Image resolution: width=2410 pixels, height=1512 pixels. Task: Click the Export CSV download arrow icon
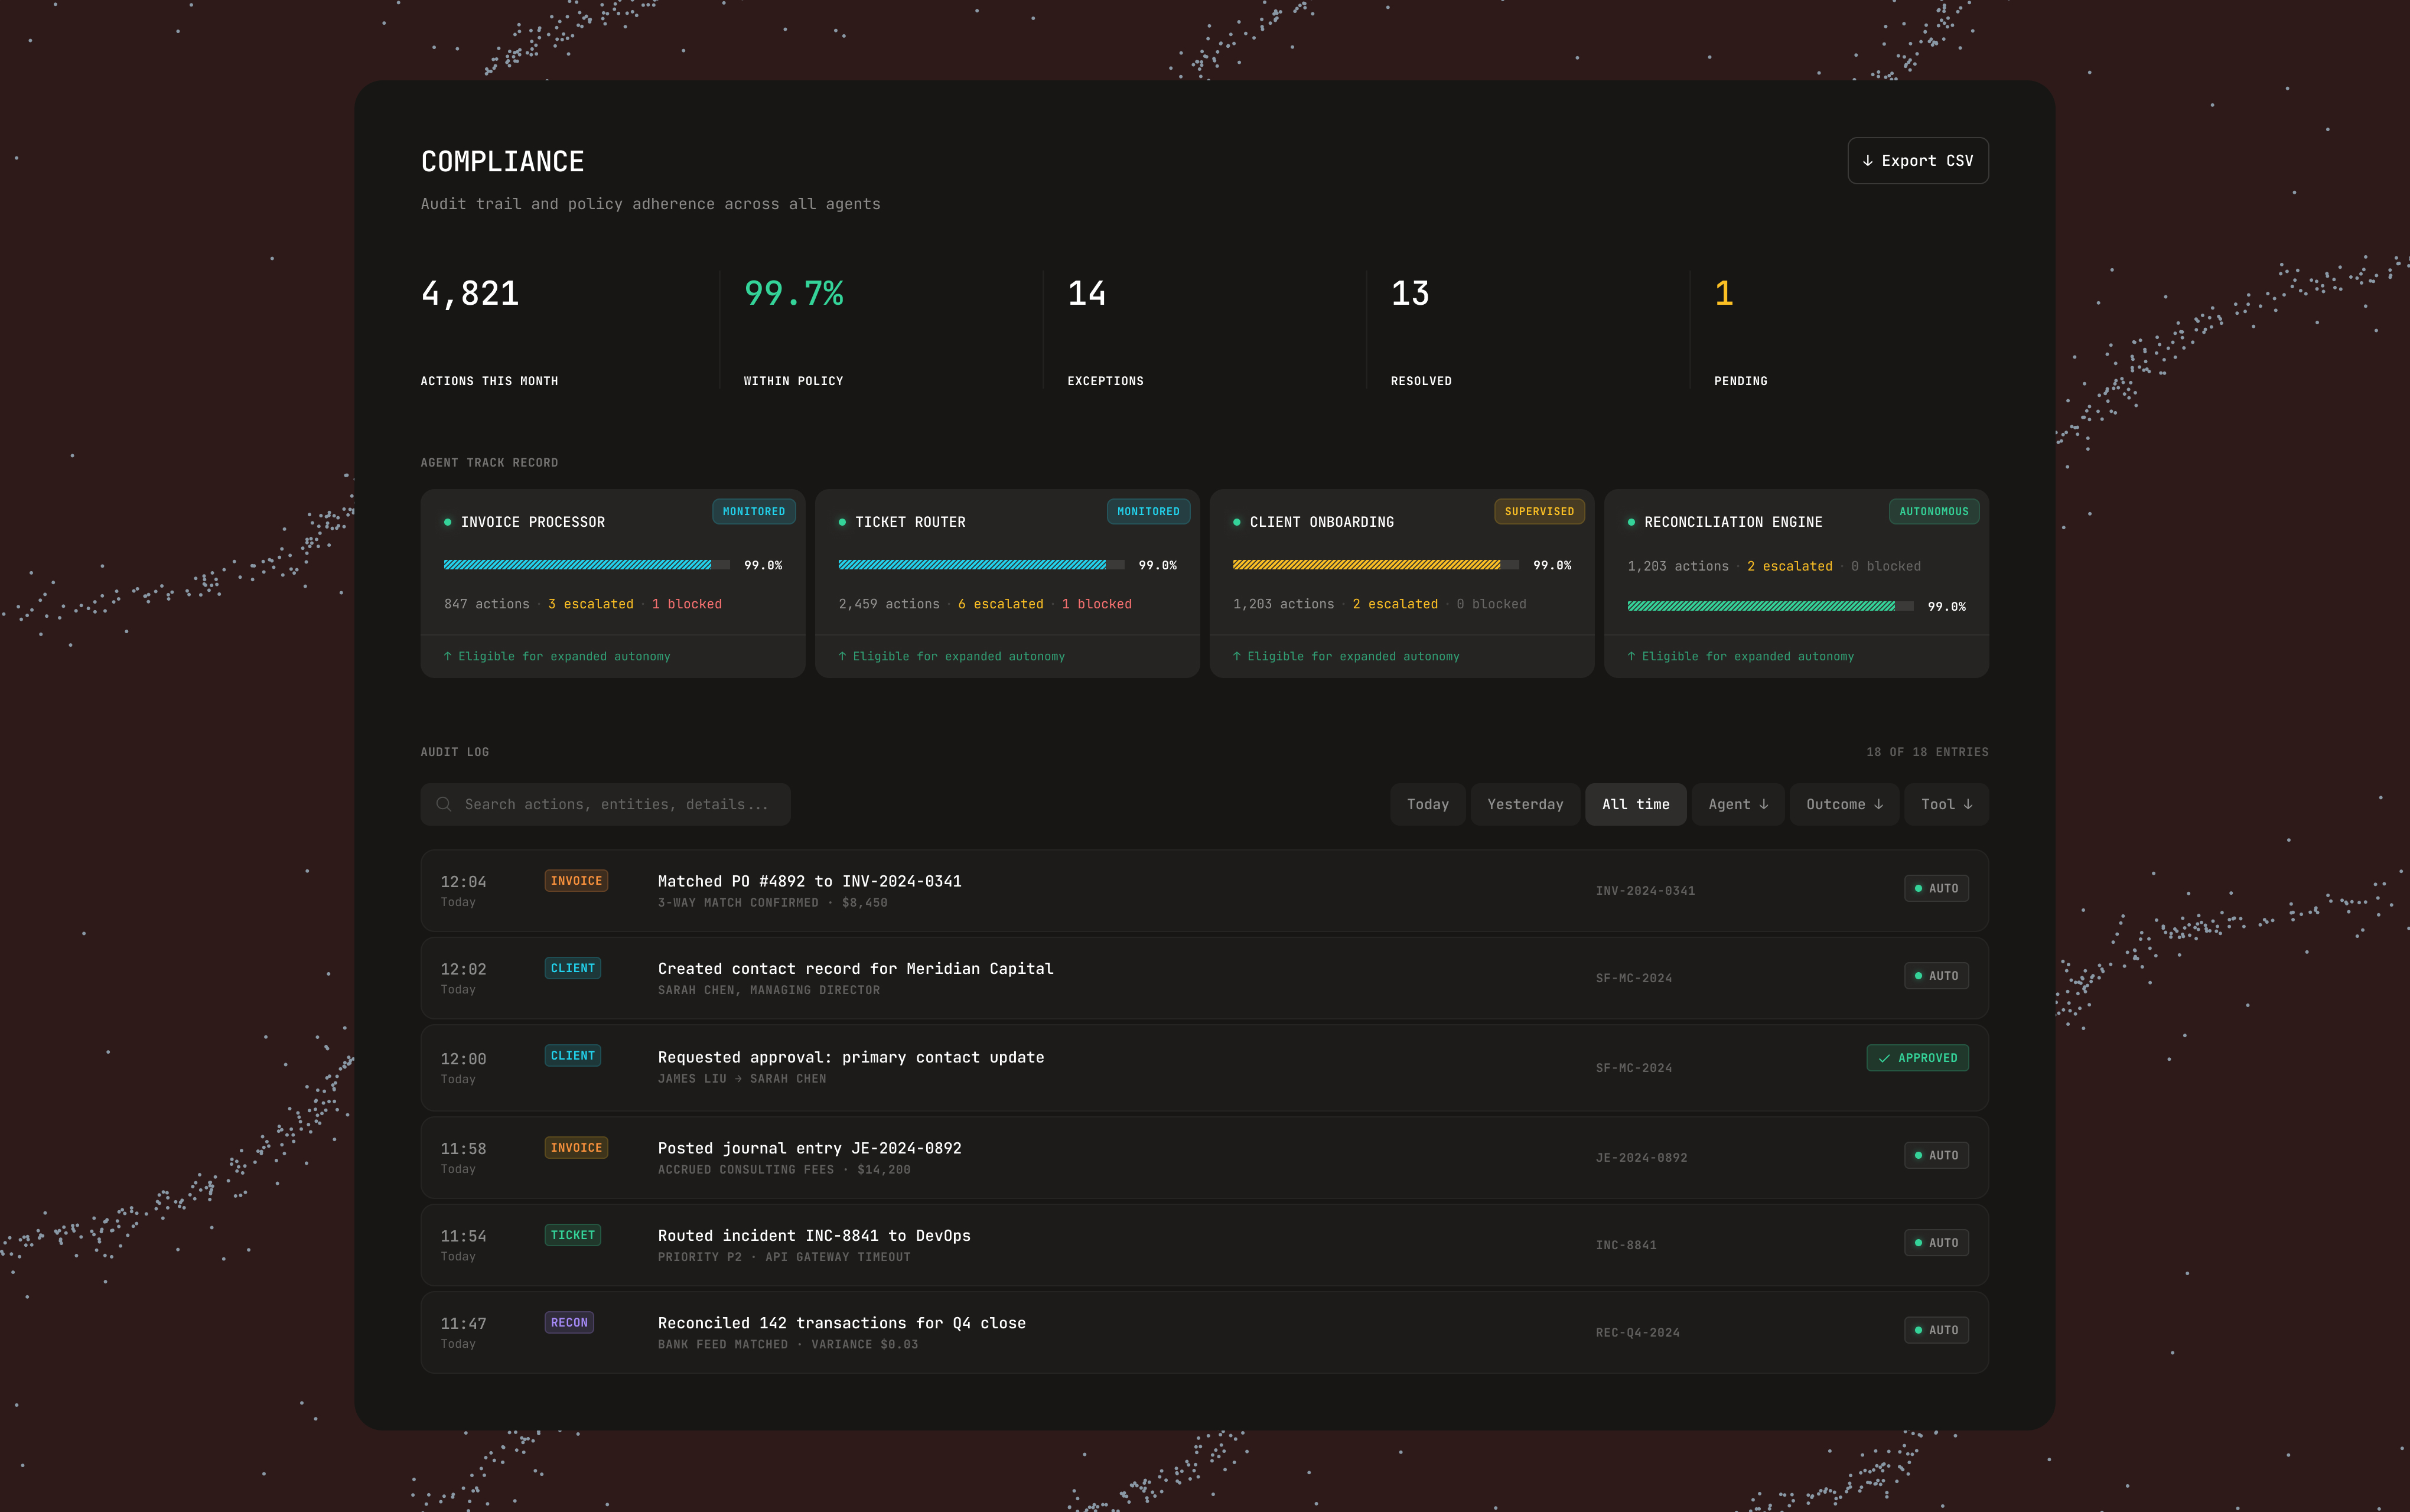(x=1867, y=160)
